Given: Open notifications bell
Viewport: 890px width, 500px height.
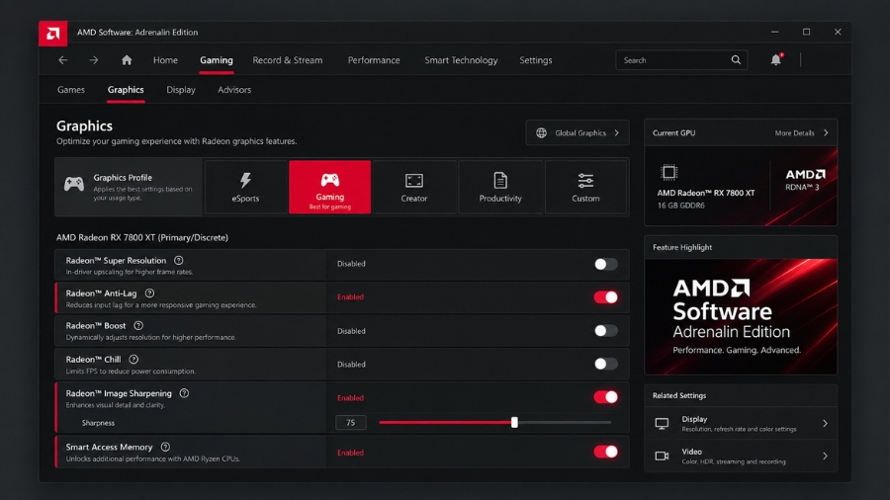Looking at the screenshot, I should [776, 59].
